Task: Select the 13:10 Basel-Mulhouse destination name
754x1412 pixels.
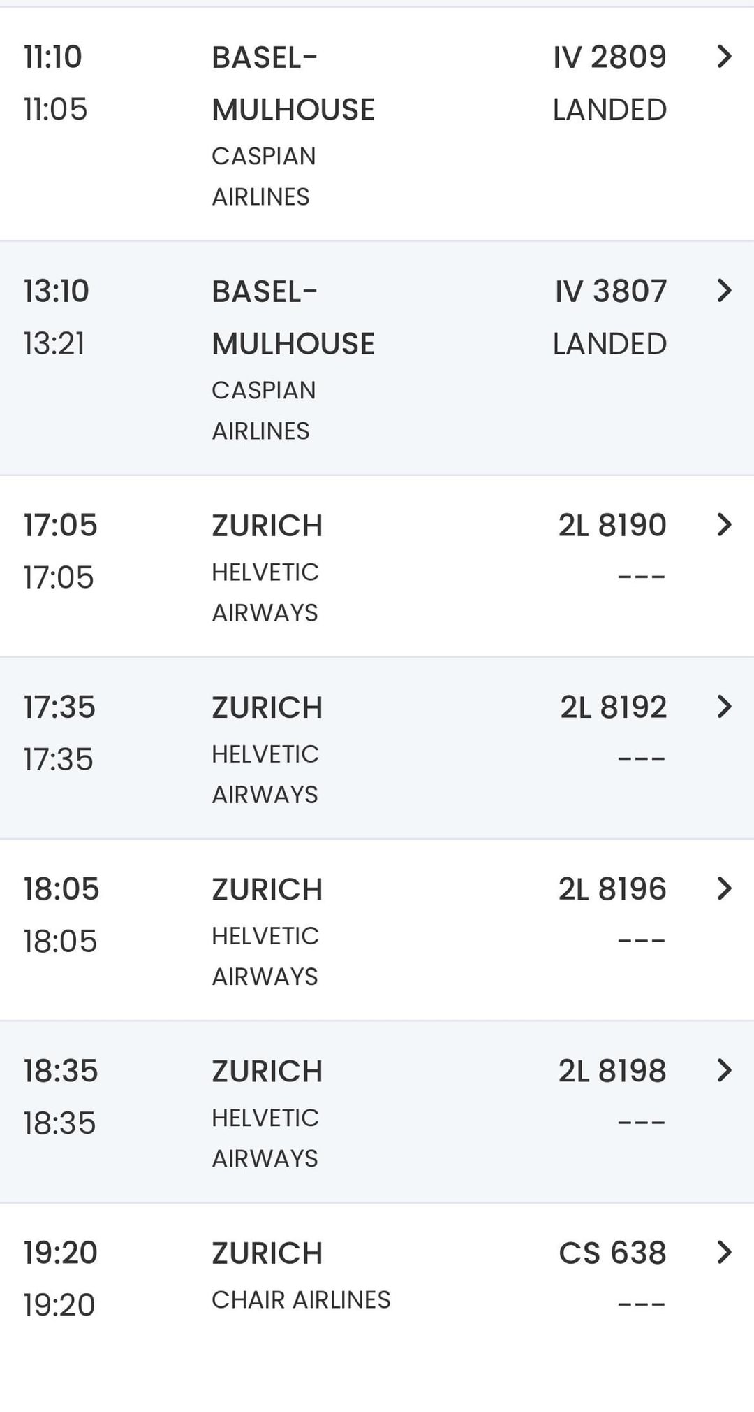Action: point(293,317)
